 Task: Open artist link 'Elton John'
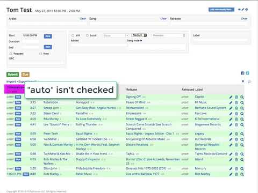pyautogui.click(x=51, y=168)
